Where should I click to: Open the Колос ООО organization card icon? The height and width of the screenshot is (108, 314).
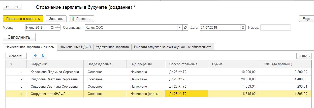point(185,28)
